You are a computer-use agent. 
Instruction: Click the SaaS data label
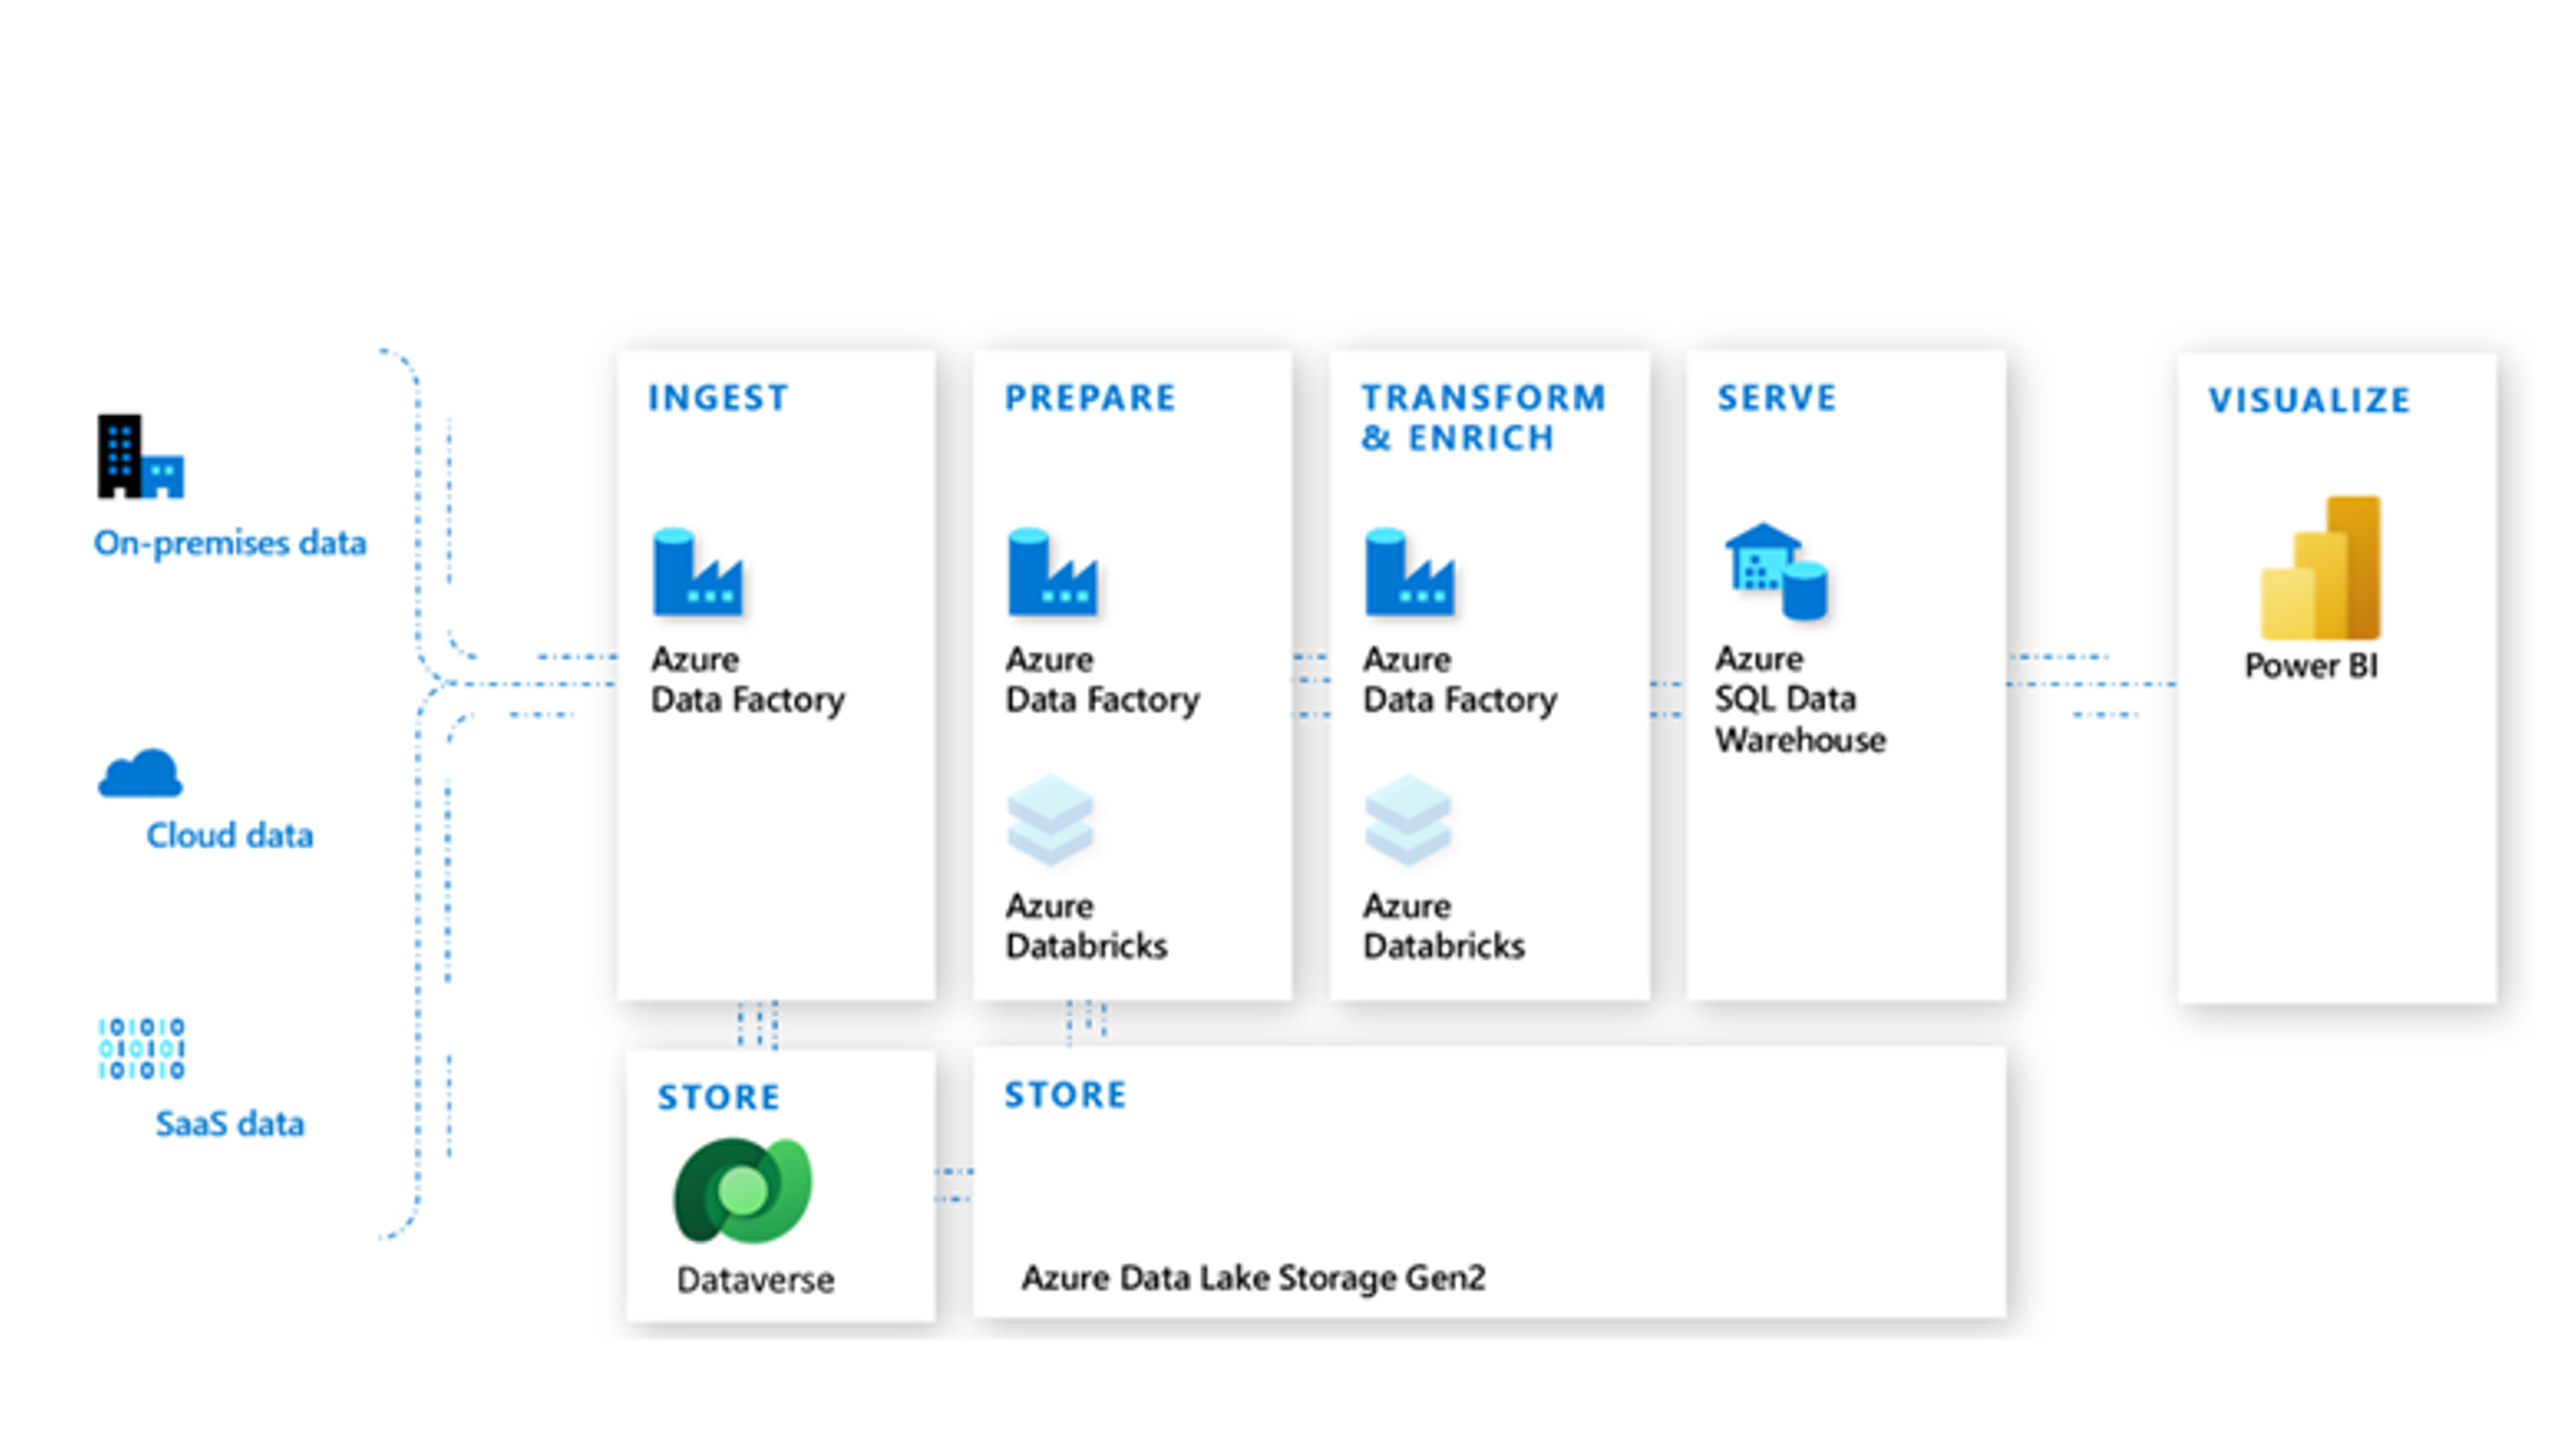tap(230, 1124)
